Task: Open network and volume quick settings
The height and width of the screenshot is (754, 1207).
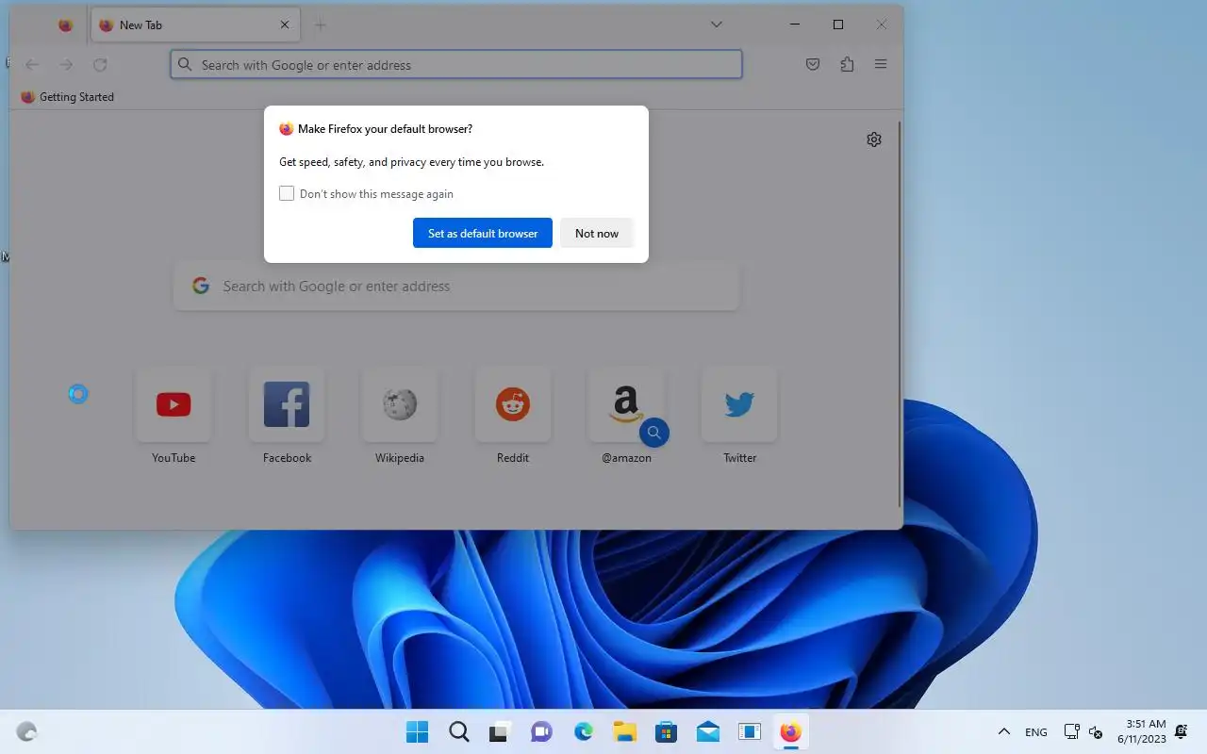Action: [x=1083, y=731]
